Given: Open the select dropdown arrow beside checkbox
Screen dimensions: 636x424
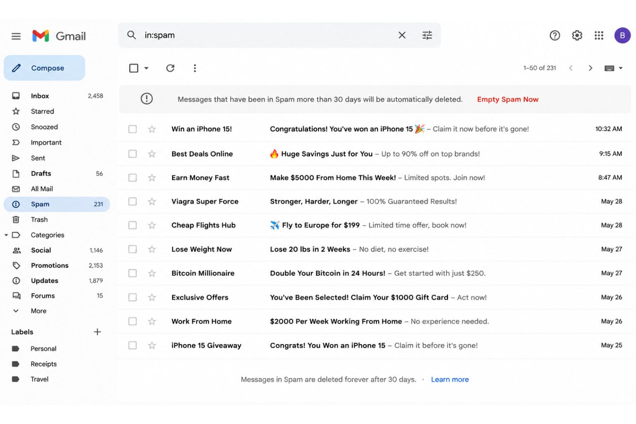Looking at the screenshot, I should click(146, 68).
